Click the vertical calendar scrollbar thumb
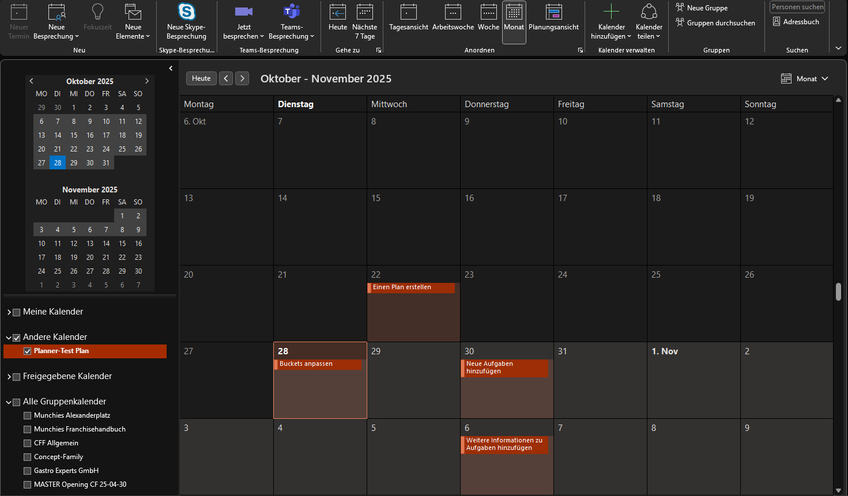 (x=838, y=291)
